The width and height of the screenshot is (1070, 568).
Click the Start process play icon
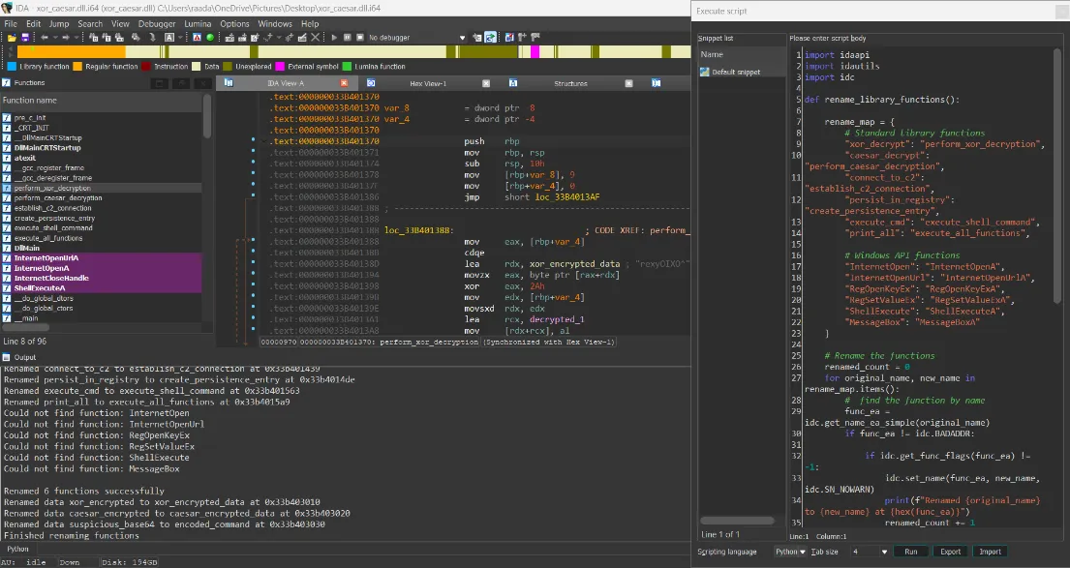coord(334,38)
